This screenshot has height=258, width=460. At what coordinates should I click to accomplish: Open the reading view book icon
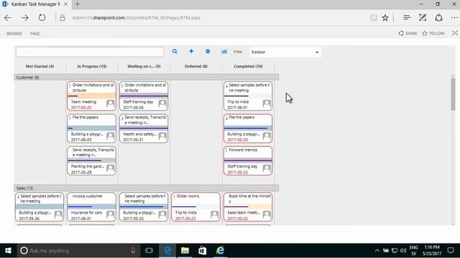click(374, 18)
